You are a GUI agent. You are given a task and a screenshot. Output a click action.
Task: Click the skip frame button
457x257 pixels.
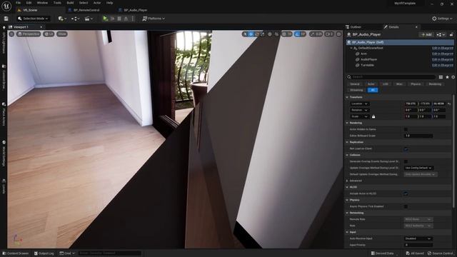[113, 19]
